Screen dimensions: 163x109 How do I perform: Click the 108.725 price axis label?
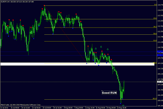(160, 69)
